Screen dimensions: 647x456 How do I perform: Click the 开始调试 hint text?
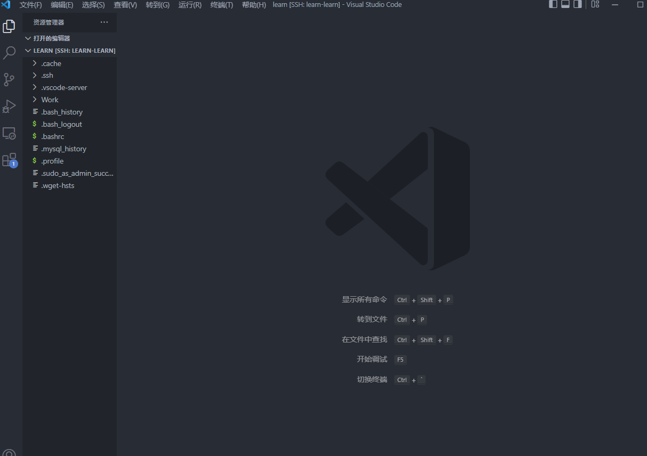coord(372,359)
